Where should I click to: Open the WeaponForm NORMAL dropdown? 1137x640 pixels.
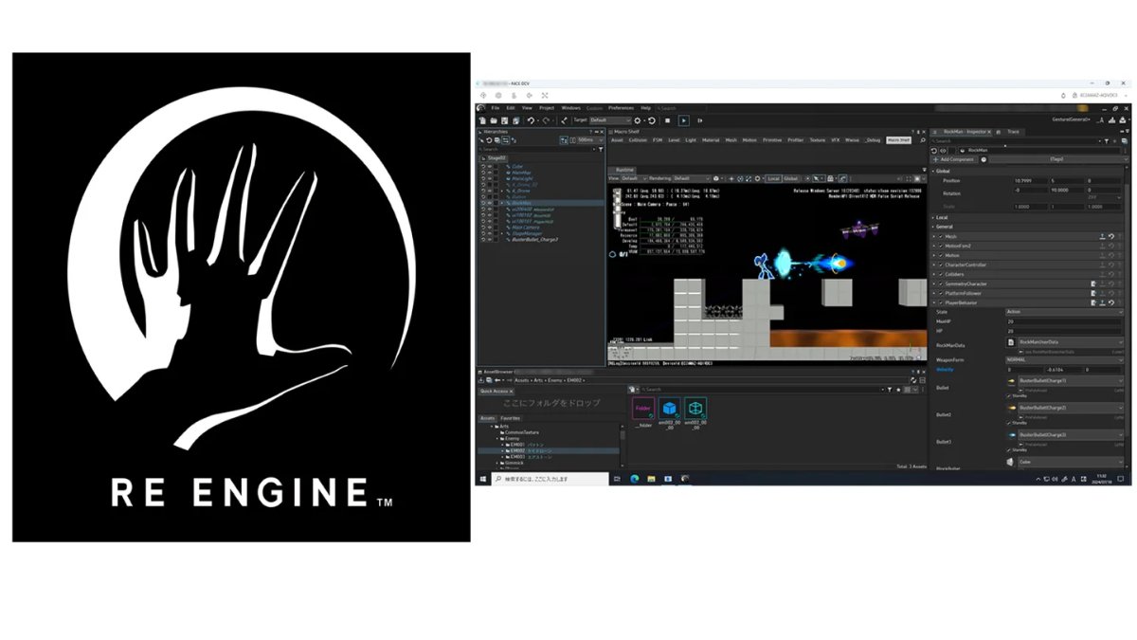(1066, 359)
